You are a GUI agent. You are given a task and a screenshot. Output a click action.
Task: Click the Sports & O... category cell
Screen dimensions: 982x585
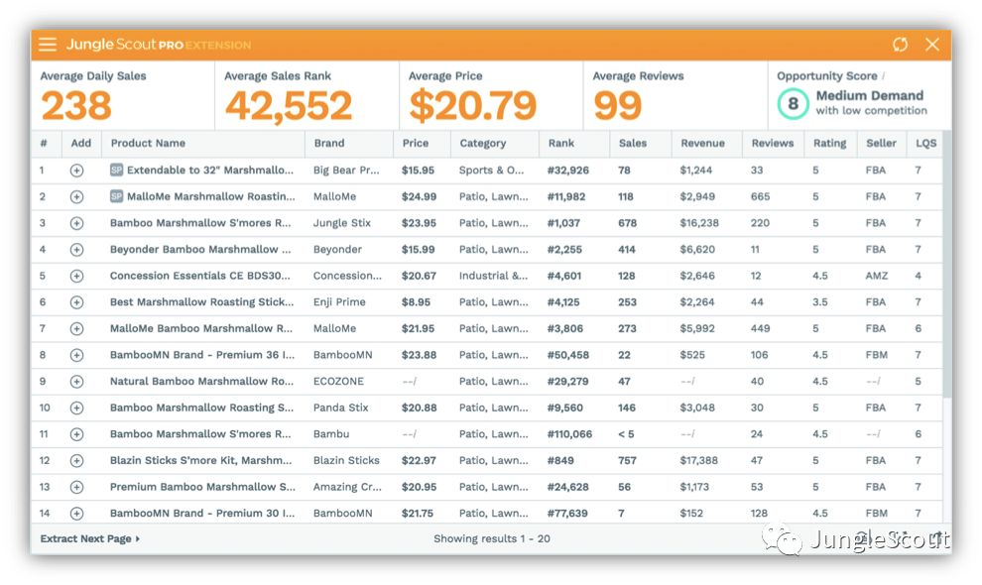point(491,170)
